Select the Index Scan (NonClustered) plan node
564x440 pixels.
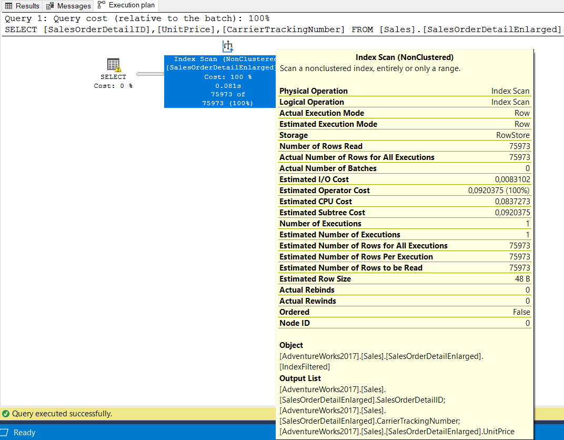[x=220, y=81]
